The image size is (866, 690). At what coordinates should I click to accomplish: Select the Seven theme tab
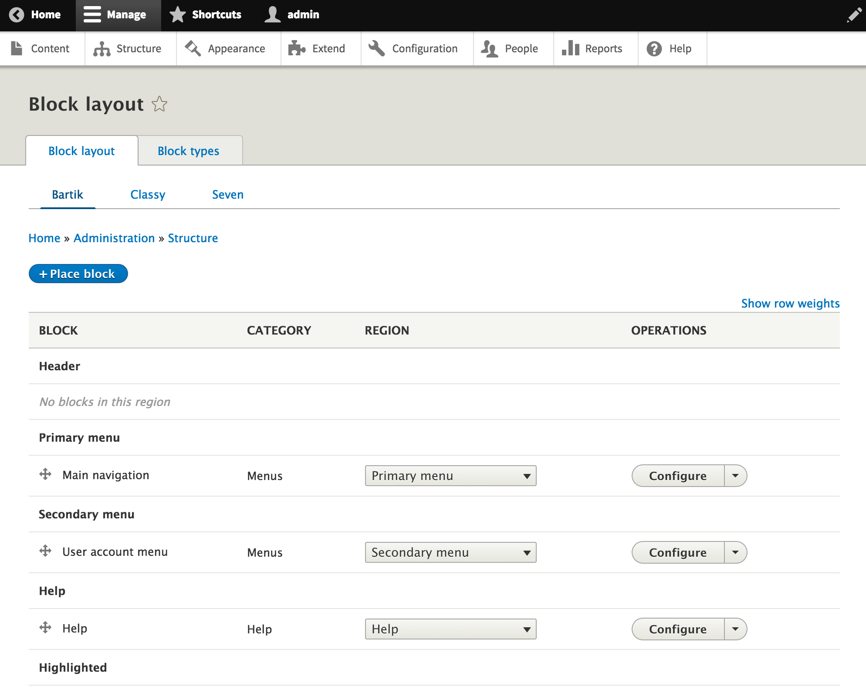tap(227, 194)
